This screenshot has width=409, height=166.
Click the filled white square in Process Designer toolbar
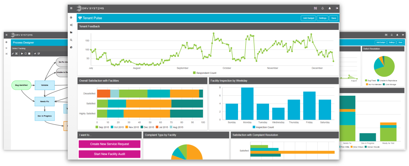(x=29, y=54)
